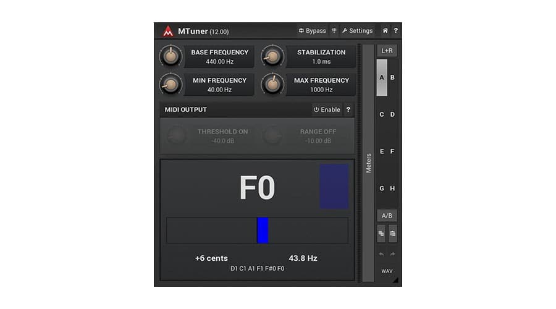Click the Min Frequency 40.00 Hz value field
This screenshot has height=309, width=556.
pyautogui.click(x=219, y=85)
